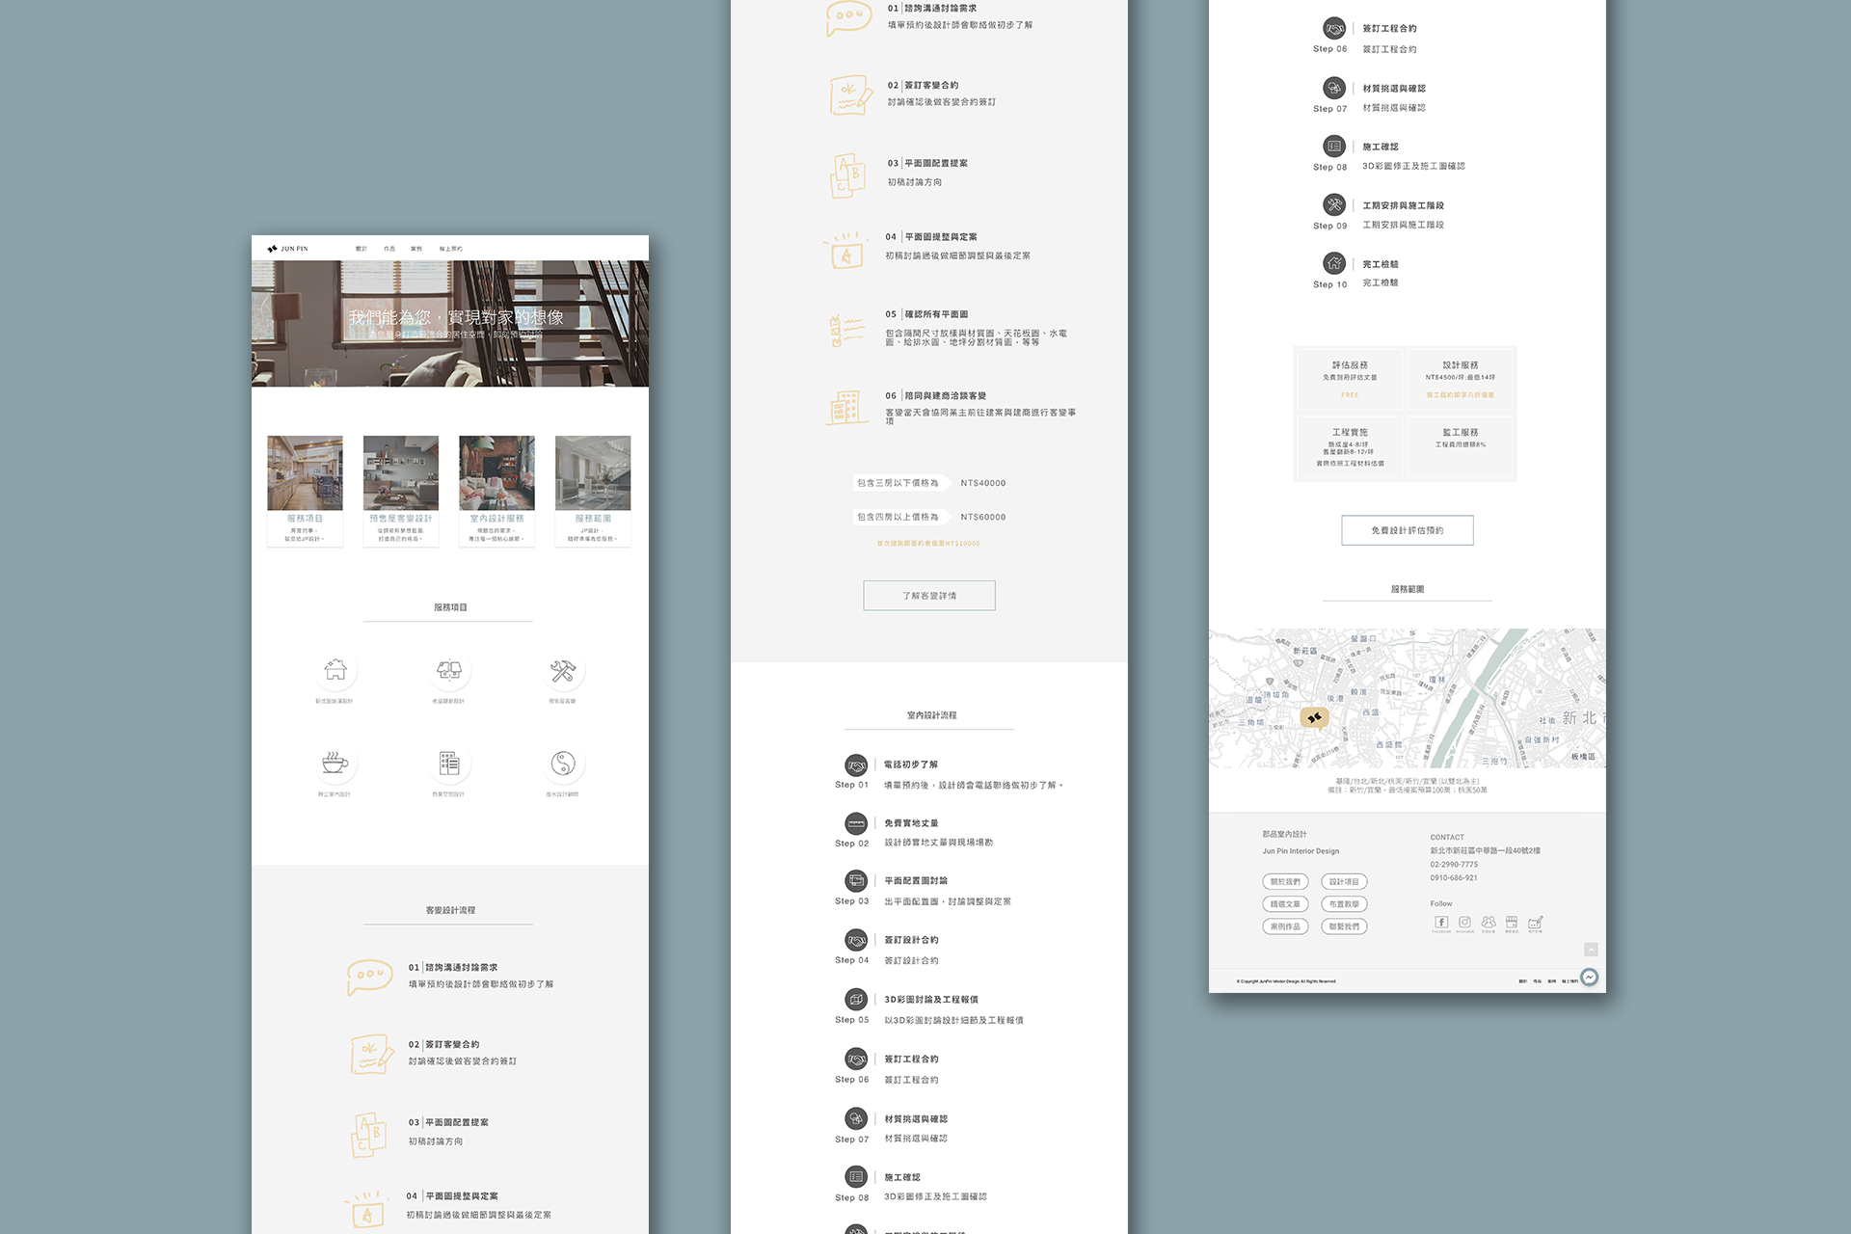
Task: Open the 作品 navigation menu item
Action: tap(389, 249)
